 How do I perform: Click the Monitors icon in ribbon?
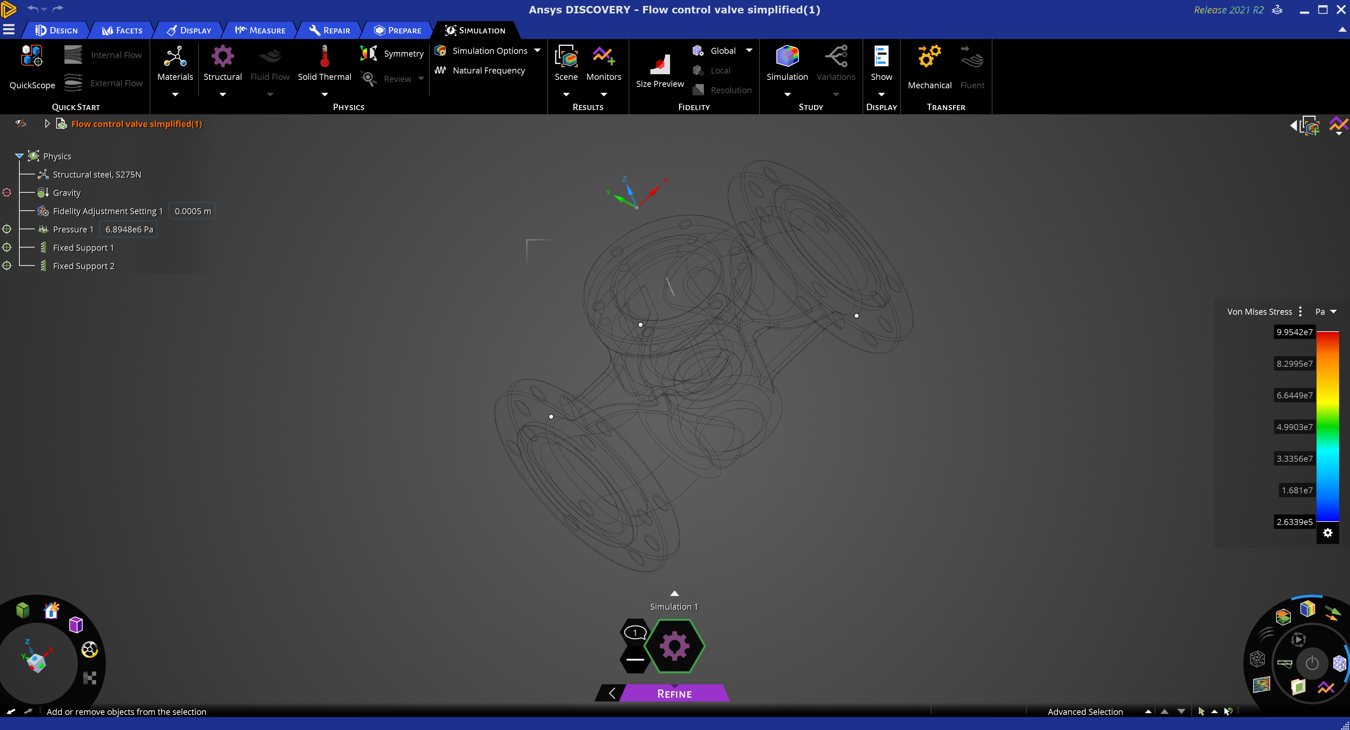coord(604,56)
